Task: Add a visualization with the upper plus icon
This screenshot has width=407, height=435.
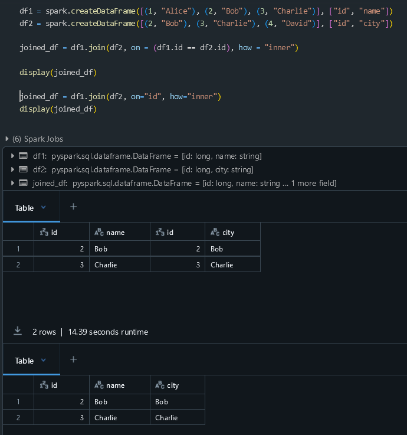Action: (x=74, y=207)
